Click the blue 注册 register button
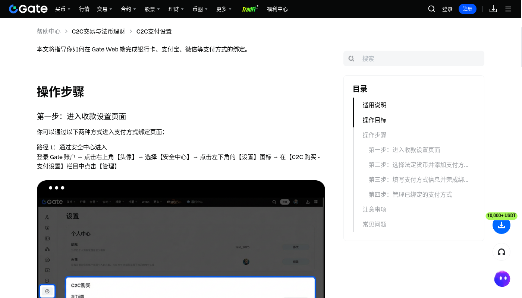This screenshot has height=298, width=522. (x=468, y=9)
